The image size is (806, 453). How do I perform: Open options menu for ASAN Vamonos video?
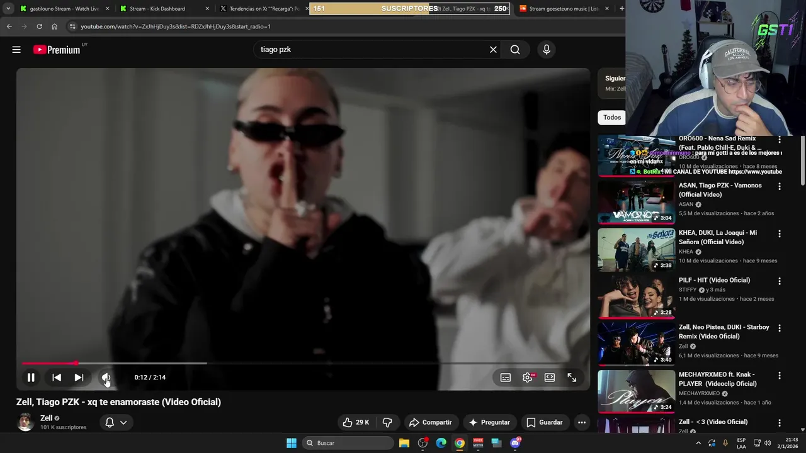coord(780,187)
